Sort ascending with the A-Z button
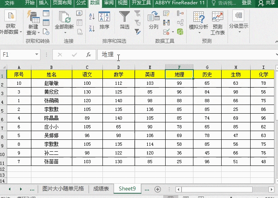Screen dimensions: 278x198 (x=92, y=16)
